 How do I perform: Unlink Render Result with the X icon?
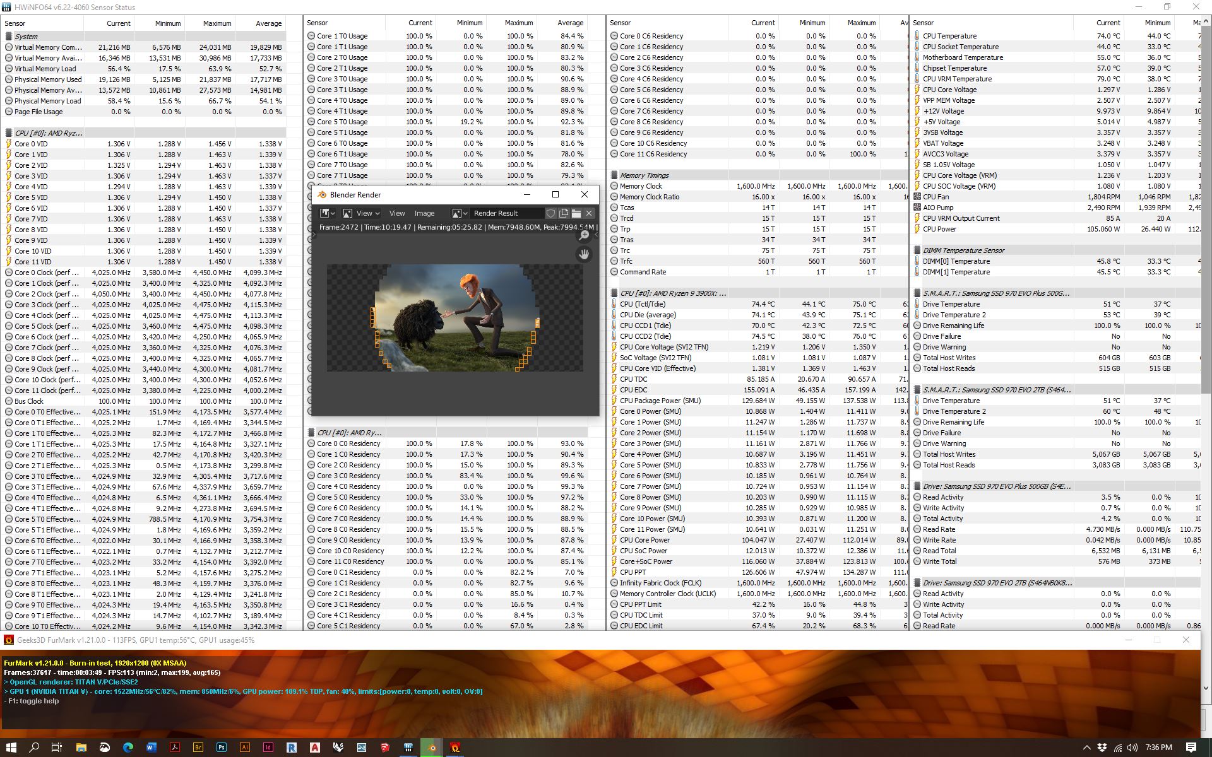[589, 213]
